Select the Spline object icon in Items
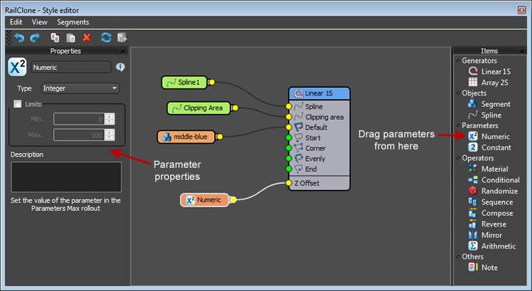The height and width of the screenshot is (291, 532). click(x=472, y=115)
